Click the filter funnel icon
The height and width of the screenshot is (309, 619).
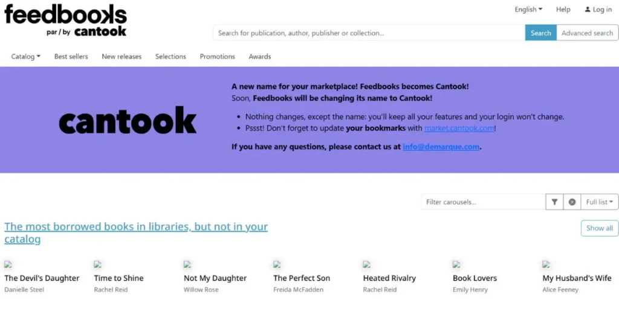coord(554,202)
